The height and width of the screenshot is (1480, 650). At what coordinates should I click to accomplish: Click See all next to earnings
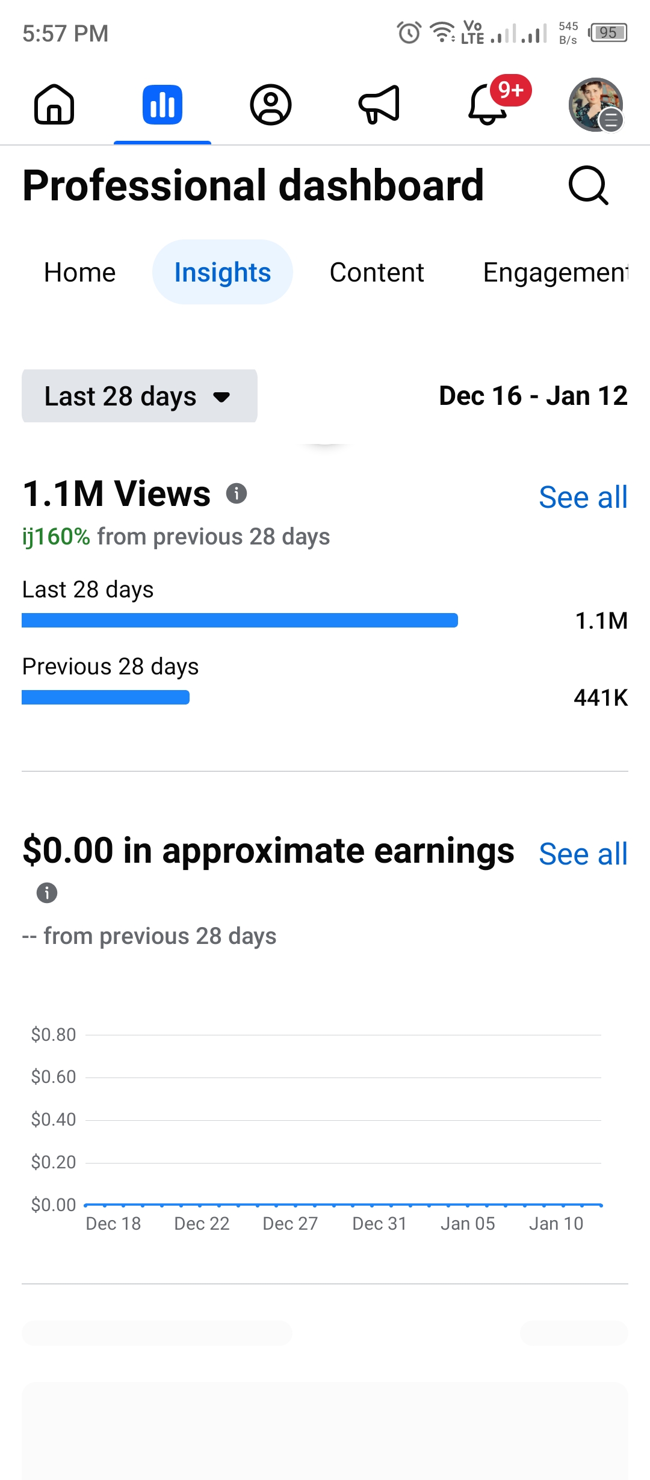click(583, 854)
